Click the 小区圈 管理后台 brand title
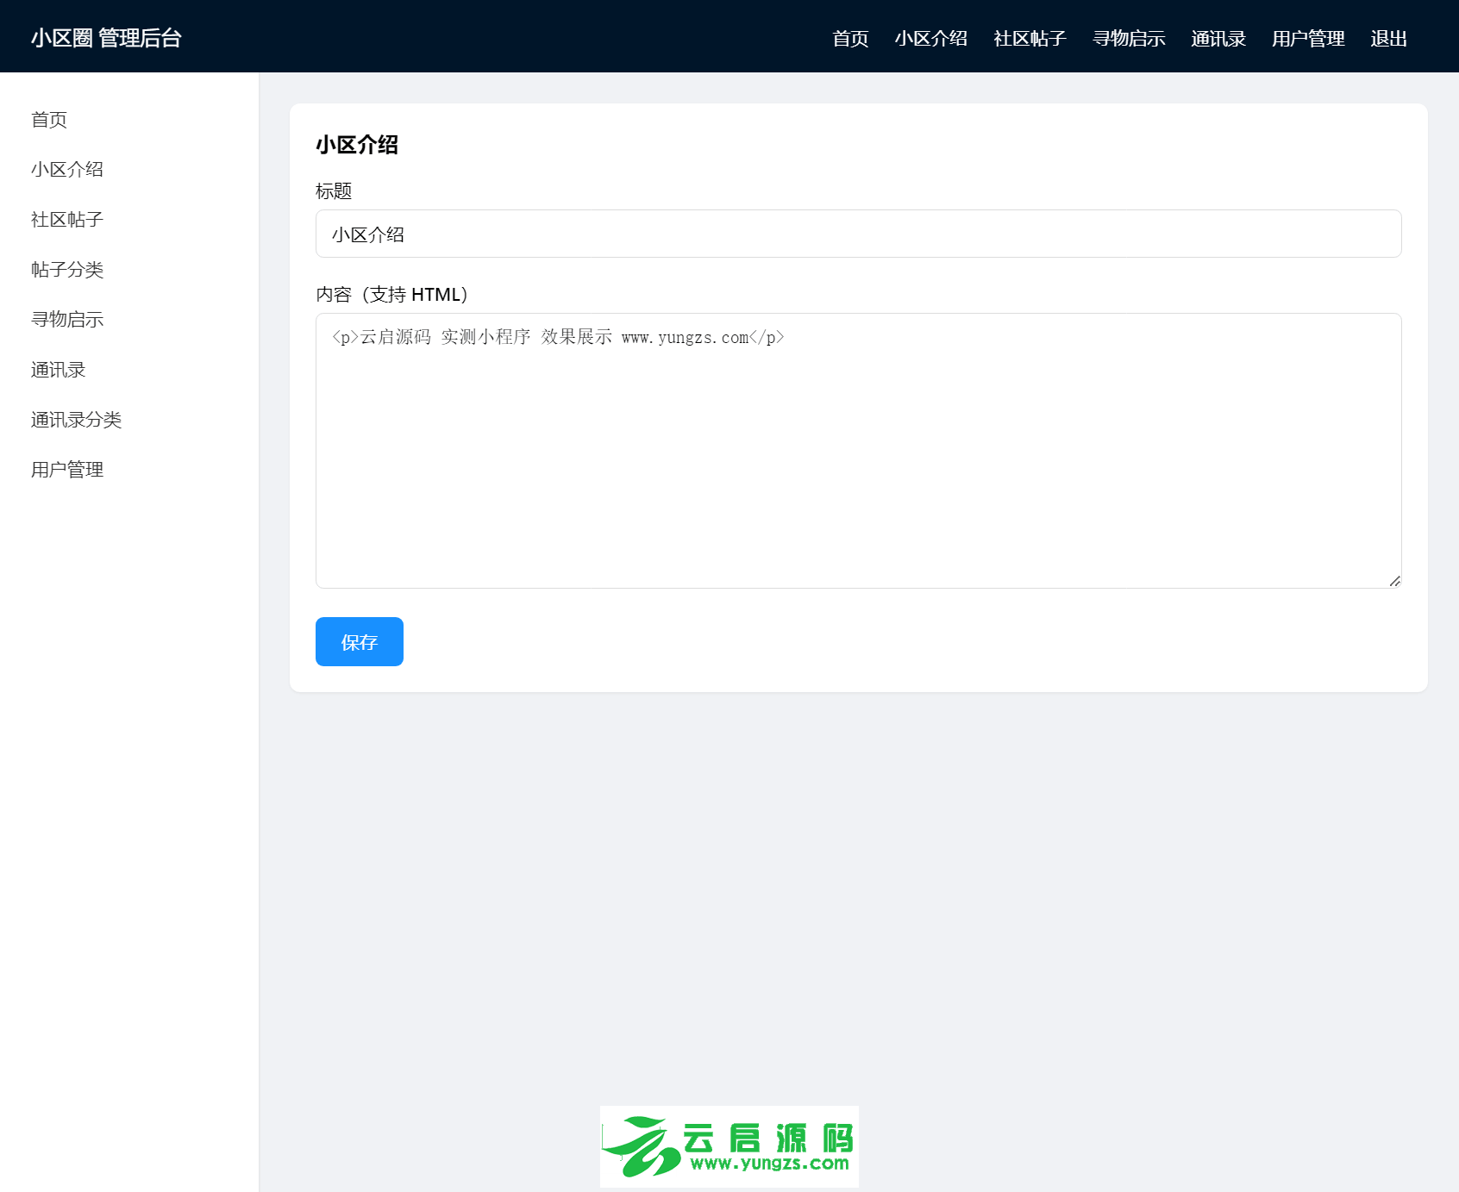 [x=106, y=38]
